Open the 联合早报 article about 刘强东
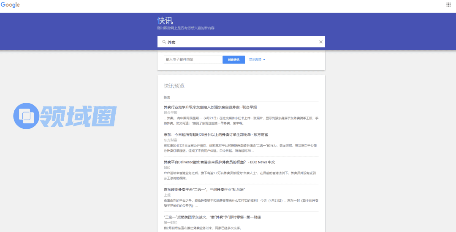 [x=210, y=107]
